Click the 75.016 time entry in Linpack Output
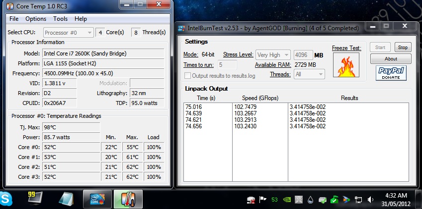The image size is (422, 209). [x=193, y=107]
